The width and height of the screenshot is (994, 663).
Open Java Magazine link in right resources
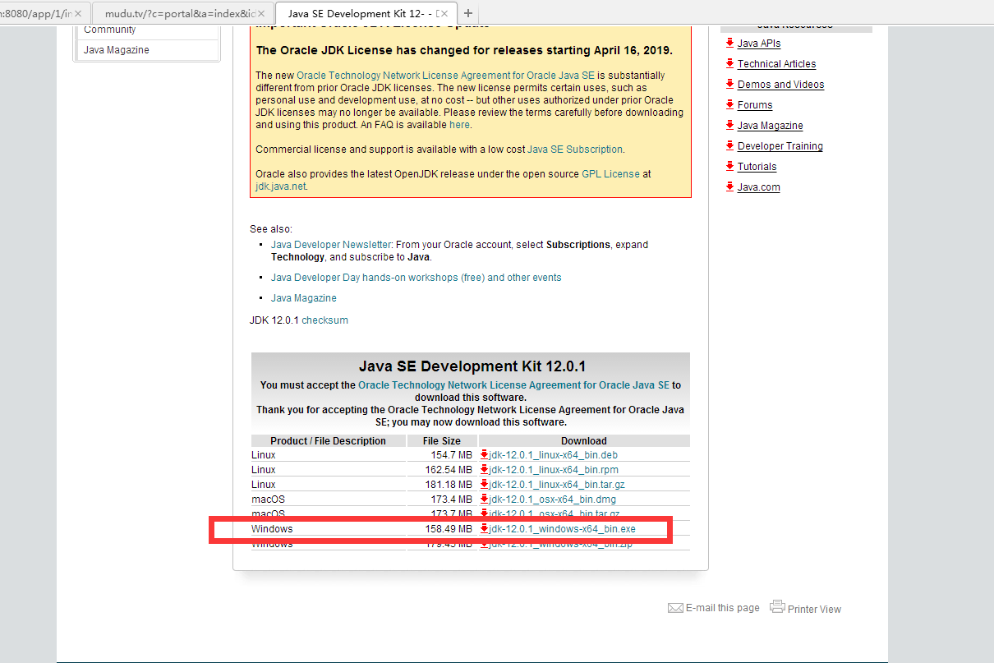pos(771,126)
